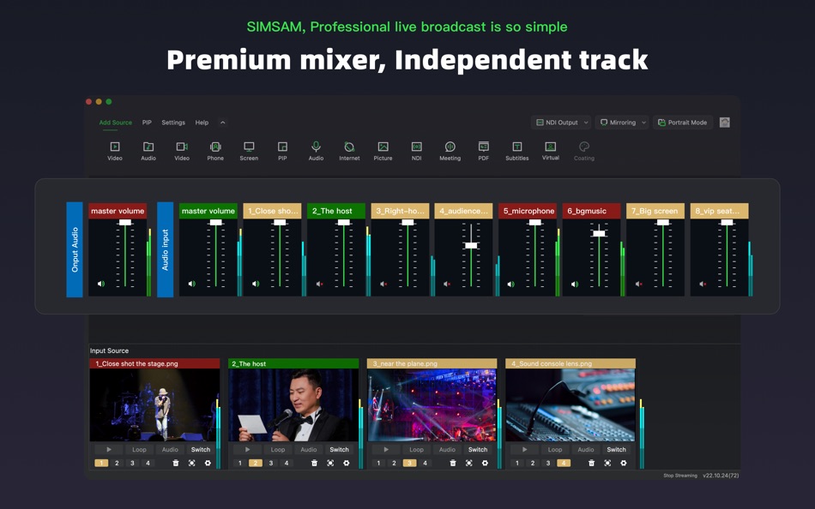The height and width of the screenshot is (509, 815).
Task: Add a Subtitles source
Action: pyautogui.click(x=517, y=151)
